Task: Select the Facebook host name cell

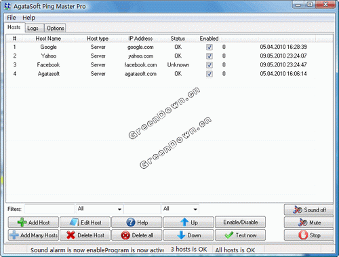Action: tap(48, 65)
